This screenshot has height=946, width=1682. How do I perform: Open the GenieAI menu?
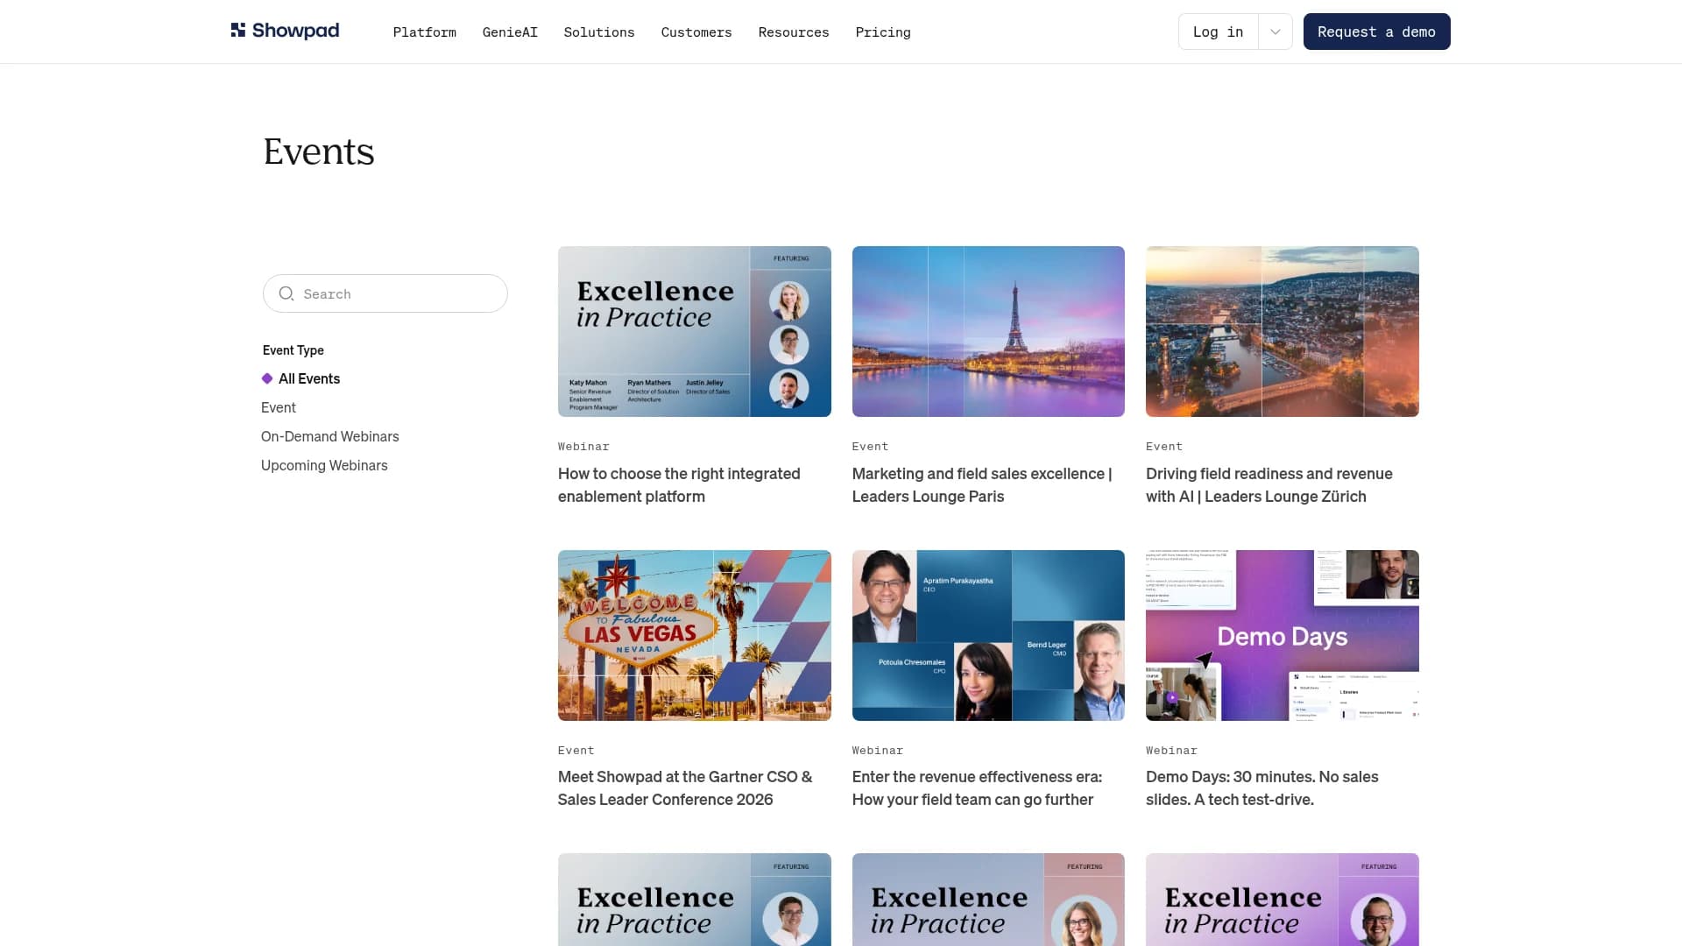(x=510, y=32)
